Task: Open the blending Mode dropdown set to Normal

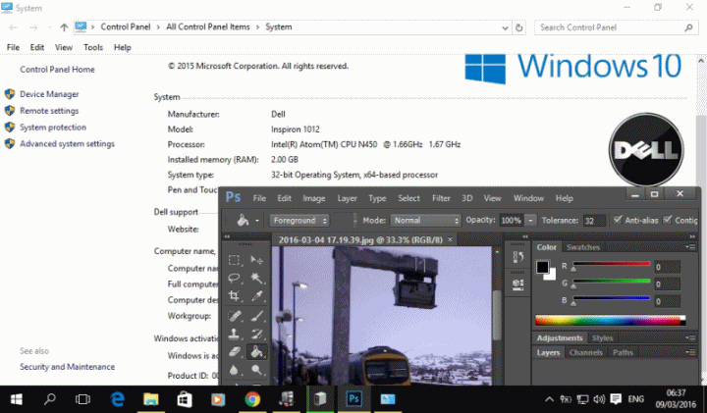Action: tap(425, 221)
